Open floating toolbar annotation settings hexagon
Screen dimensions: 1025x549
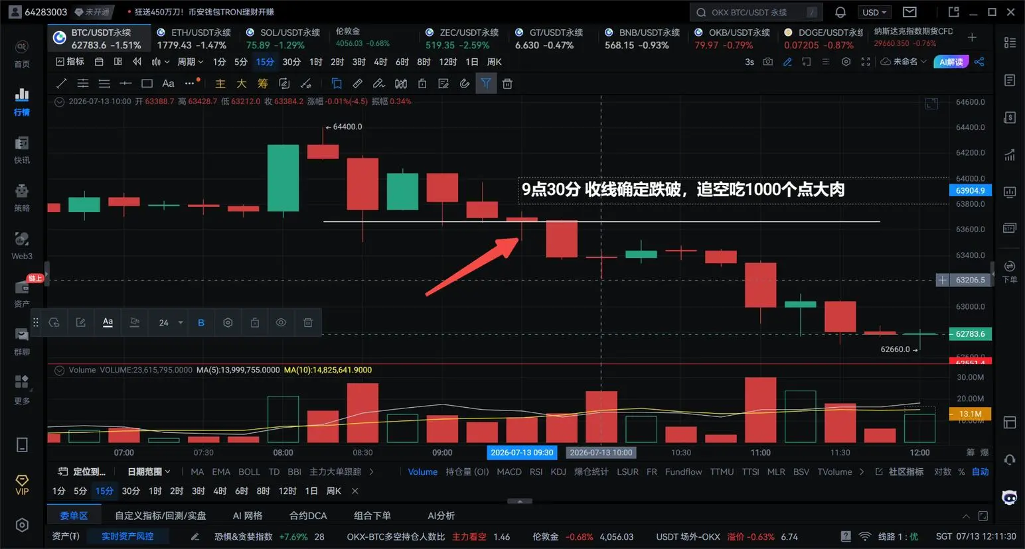(x=228, y=323)
